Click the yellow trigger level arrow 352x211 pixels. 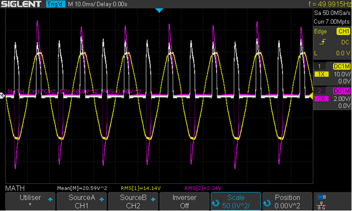(311, 96)
